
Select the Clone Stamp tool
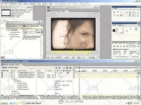coord(130,12)
